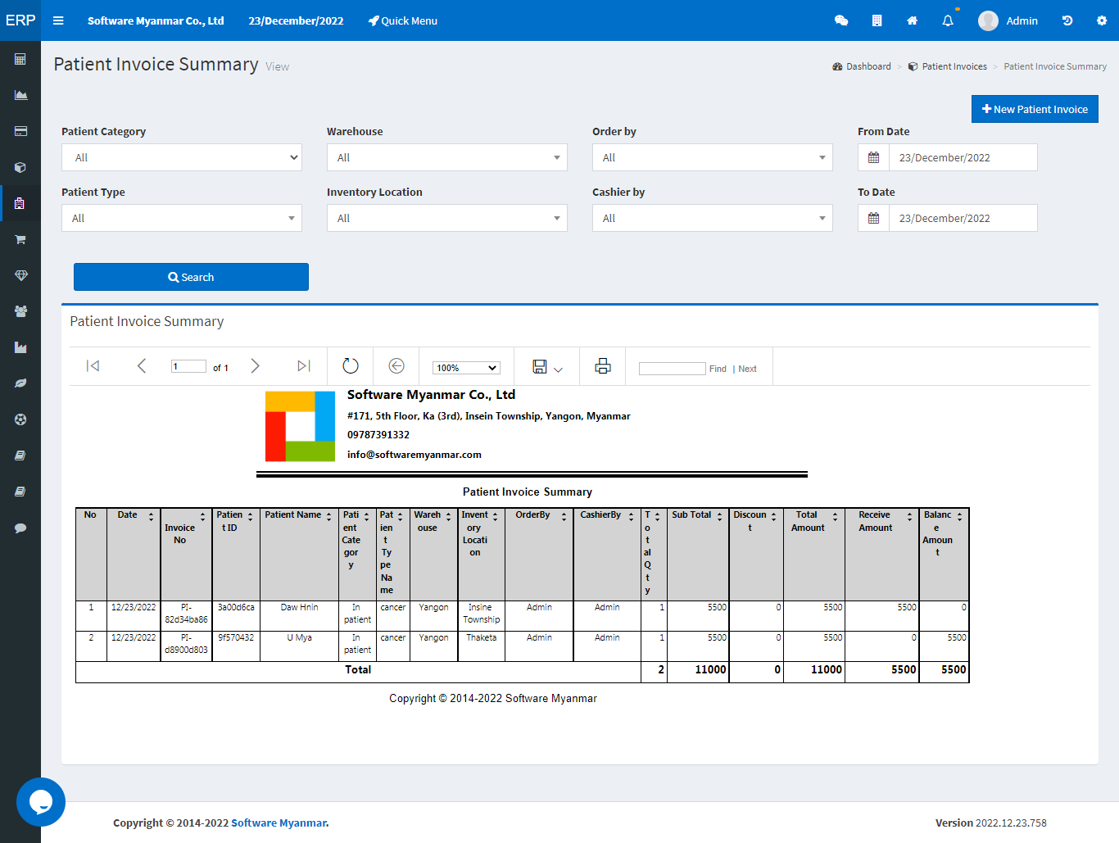This screenshot has width=1119, height=843.
Task: Open leaf icon in left sidebar
Action: [20, 383]
